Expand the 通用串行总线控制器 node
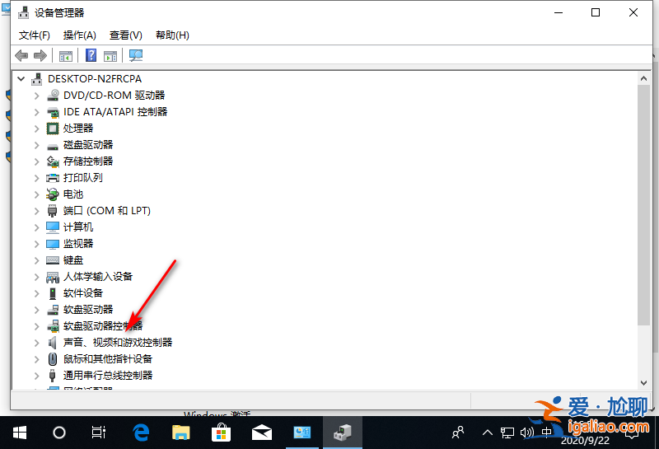 [x=37, y=376]
